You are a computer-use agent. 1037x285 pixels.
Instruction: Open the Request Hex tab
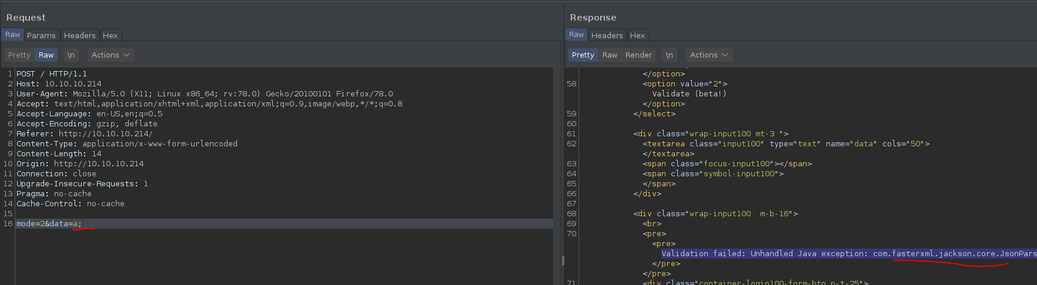pos(110,35)
